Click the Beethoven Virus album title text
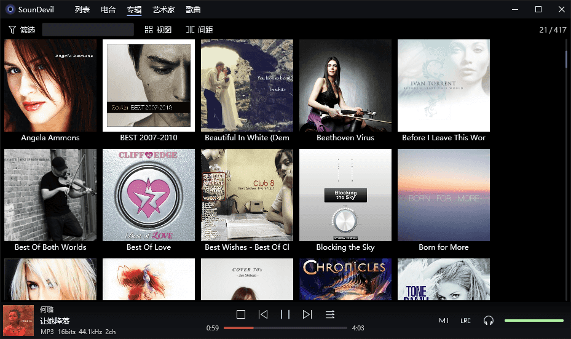571x339 pixels. click(345, 138)
